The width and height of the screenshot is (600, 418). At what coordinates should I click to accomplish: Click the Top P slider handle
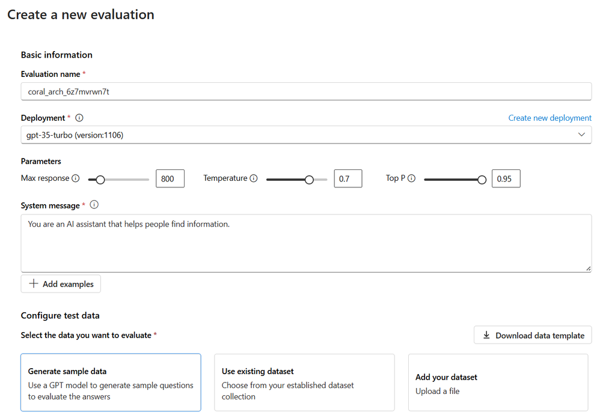[482, 179]
